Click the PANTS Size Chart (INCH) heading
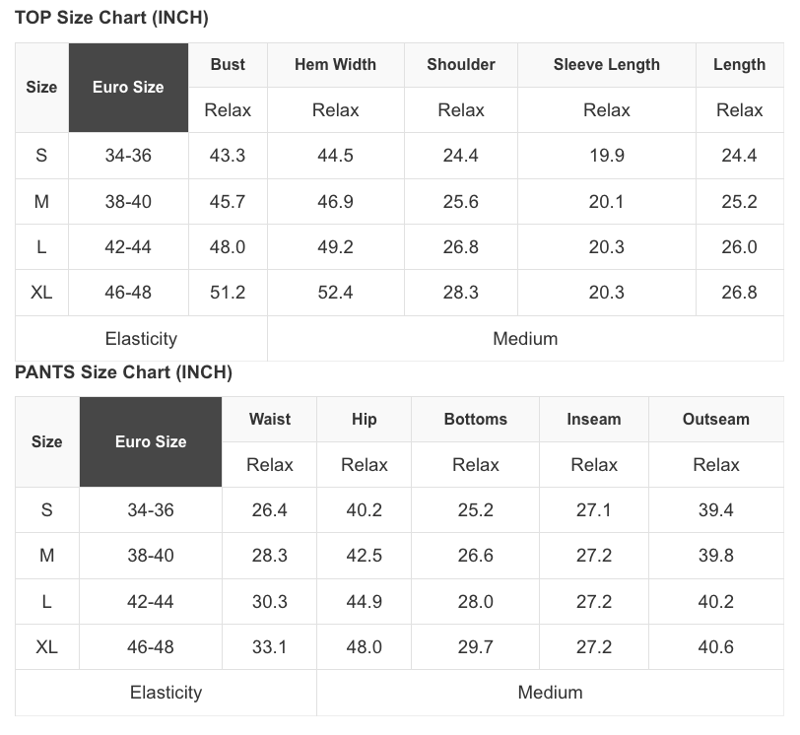Image resolution: width=800 pixels, height=735 pixels. tap(123, 372)
